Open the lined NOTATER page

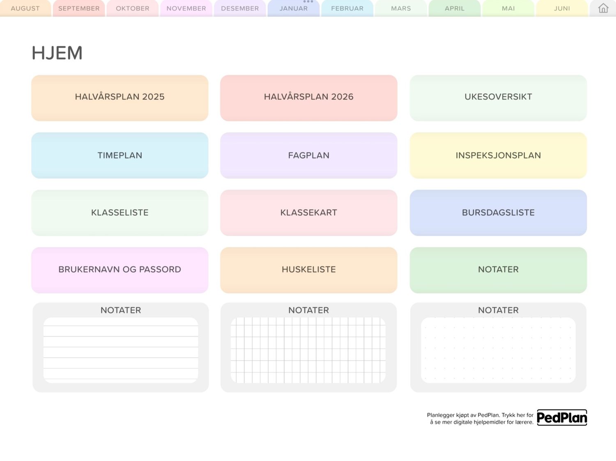[x=121, y=347]
